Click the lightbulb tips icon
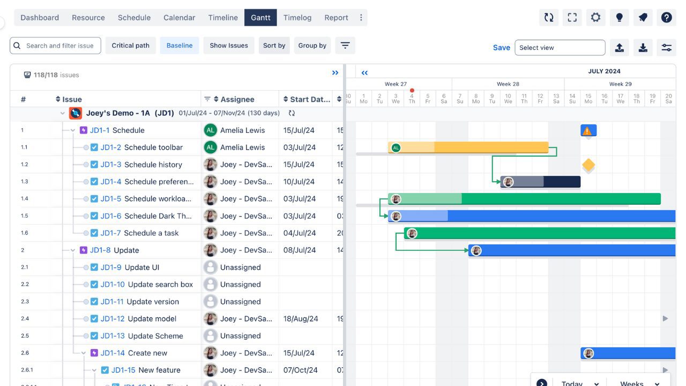686x386 pixels. 619,17
